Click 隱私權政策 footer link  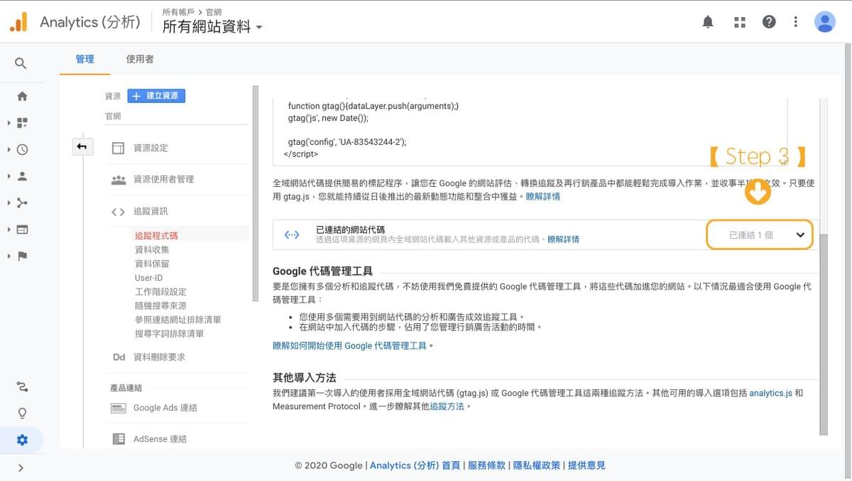click(537, 465)
